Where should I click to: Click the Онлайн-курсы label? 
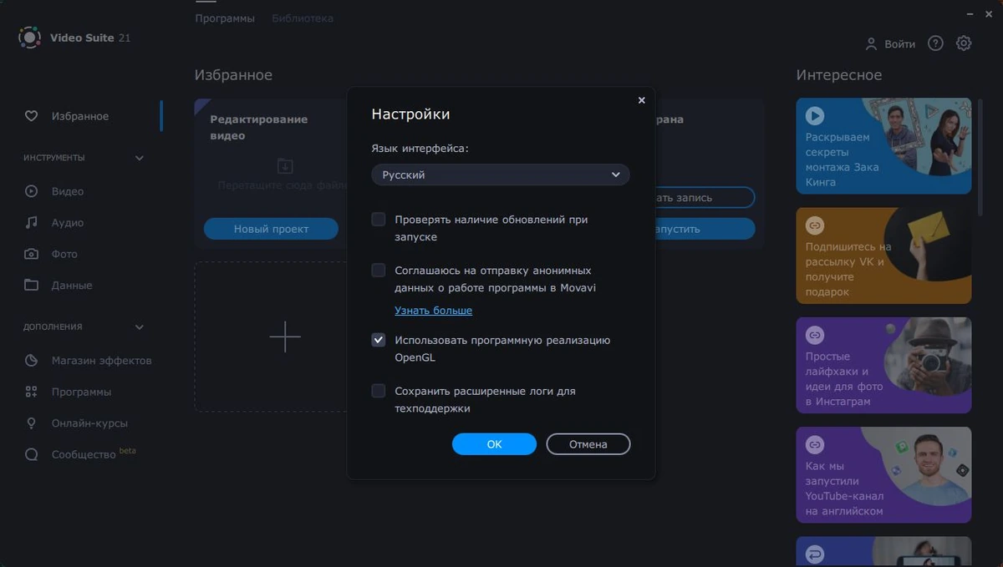tap(89, 423)
